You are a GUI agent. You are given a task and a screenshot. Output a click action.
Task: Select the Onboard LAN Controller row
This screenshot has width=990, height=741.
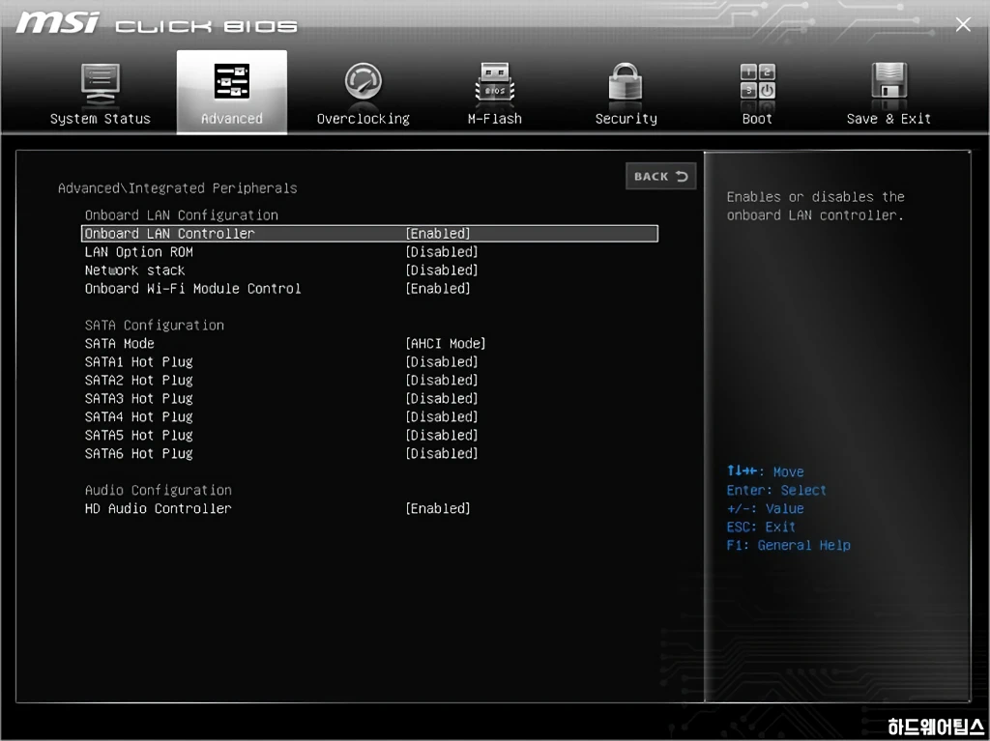pyautogui.click(x=370, y=234)
